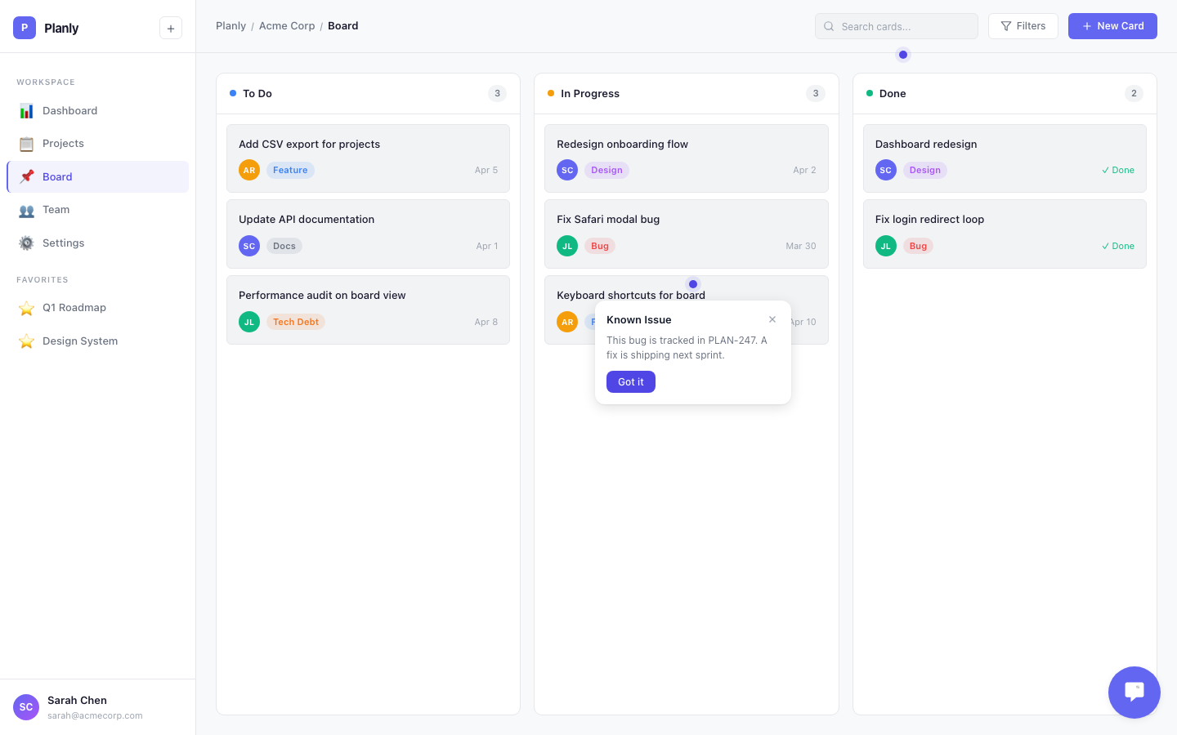The width and height of the screenshot is (1177, 735).
Task: Open the chat support bubble
Action: [1134, 692]
